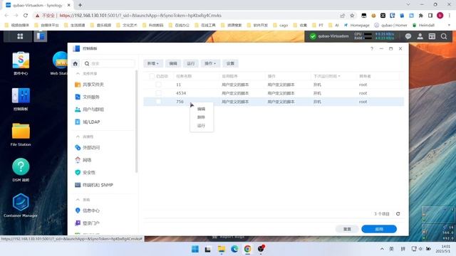Open Microsoft Edge from the Windows taskbar
The height and width of the screenshot is (256, 456).
pos(234,249)
